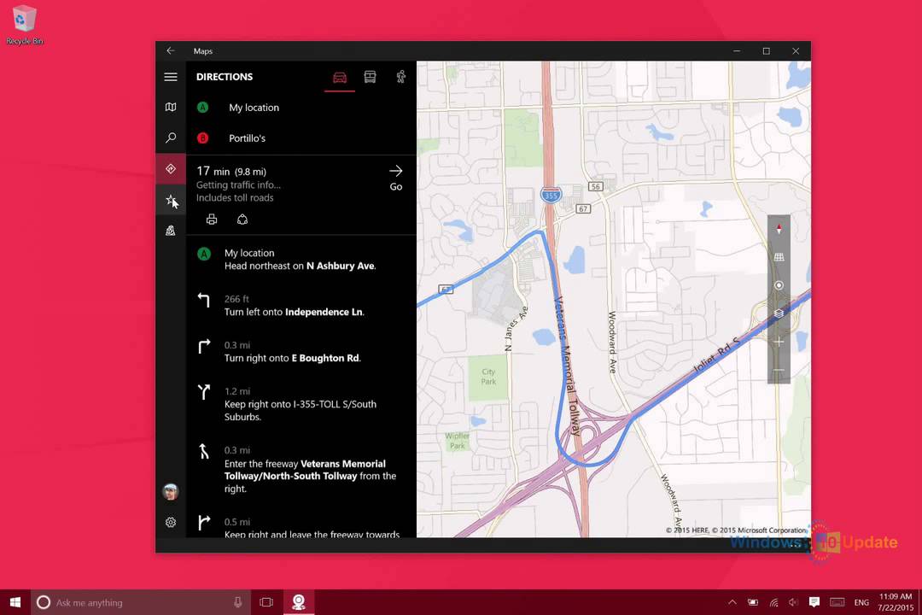The width and height of the screenshot is (922, 615).
Task: Print the directions with printer icon
Action: point(212,220)
